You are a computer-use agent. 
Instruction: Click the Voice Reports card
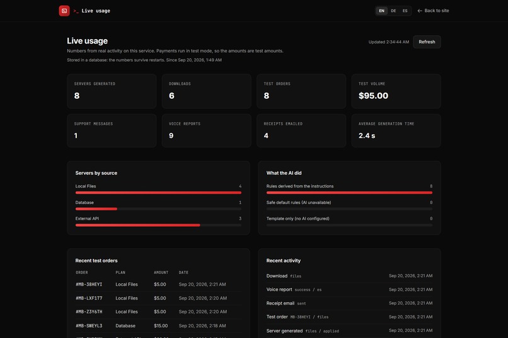tap(206, 130)
